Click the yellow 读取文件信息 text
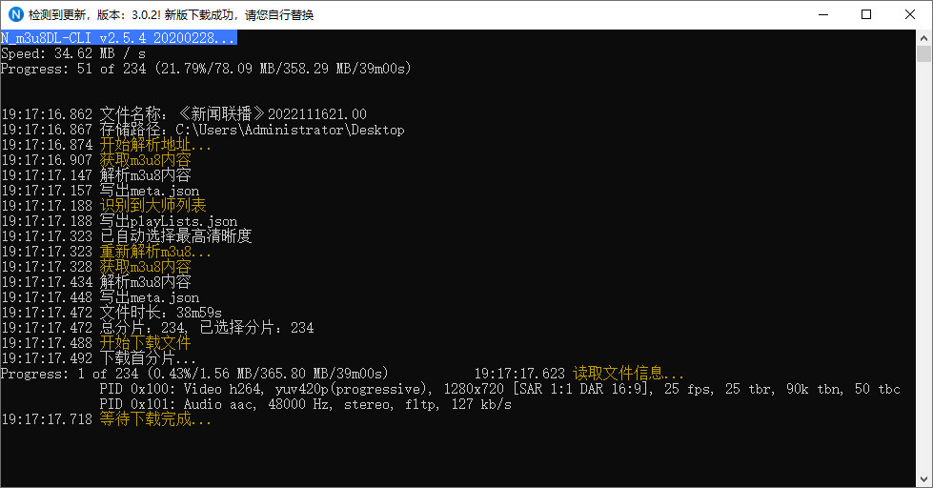 pyautogui.click(x=628, y=374)
